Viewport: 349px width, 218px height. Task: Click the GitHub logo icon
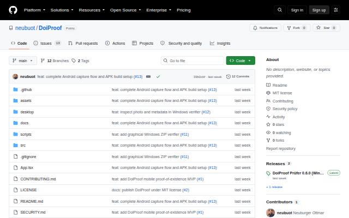(13, 10)
